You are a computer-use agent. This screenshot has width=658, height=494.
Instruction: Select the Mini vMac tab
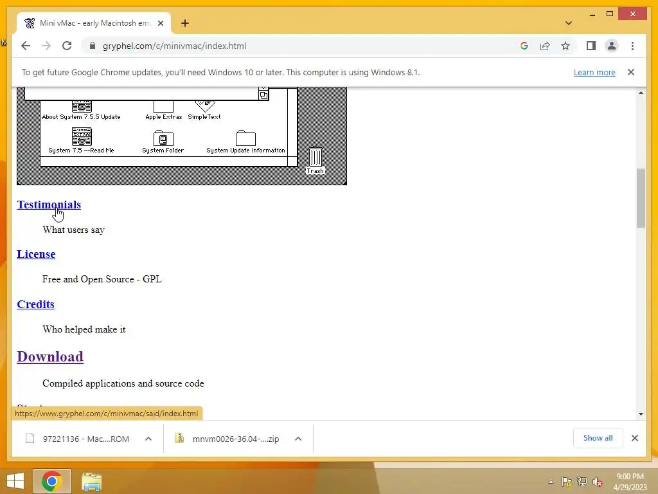94,23
